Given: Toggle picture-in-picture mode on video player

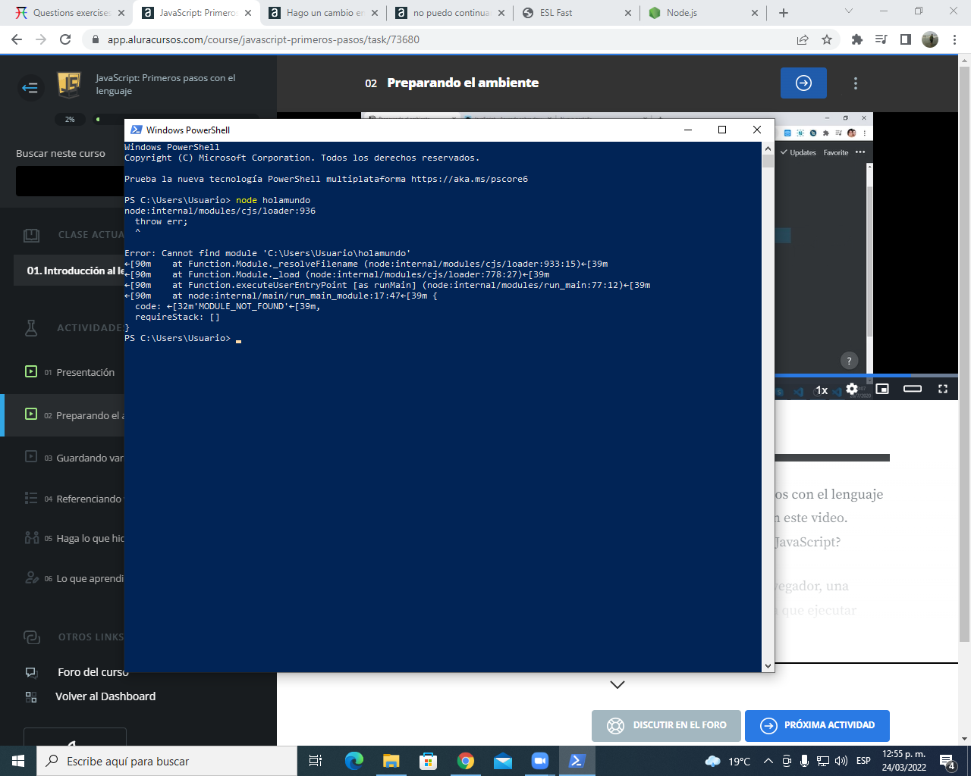Looking at the screenshot, I should (x=882, y=389).
